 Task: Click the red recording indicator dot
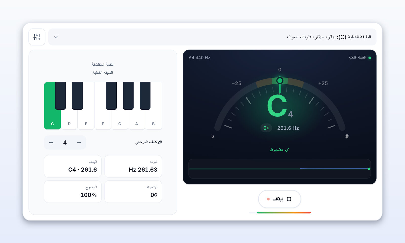268,199
